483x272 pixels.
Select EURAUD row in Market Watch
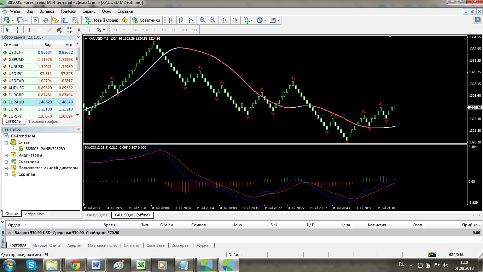coord(38,102)
